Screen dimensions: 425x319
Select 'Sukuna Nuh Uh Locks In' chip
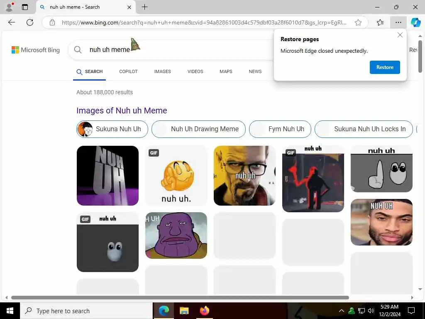pos(364,129)
